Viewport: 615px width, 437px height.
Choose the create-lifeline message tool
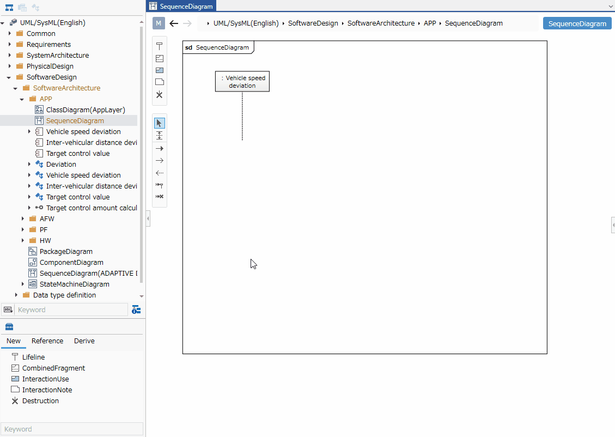(x=159, y=185)
